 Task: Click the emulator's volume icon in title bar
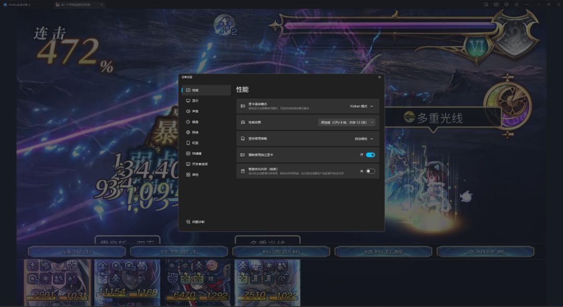tap(506, 5)
